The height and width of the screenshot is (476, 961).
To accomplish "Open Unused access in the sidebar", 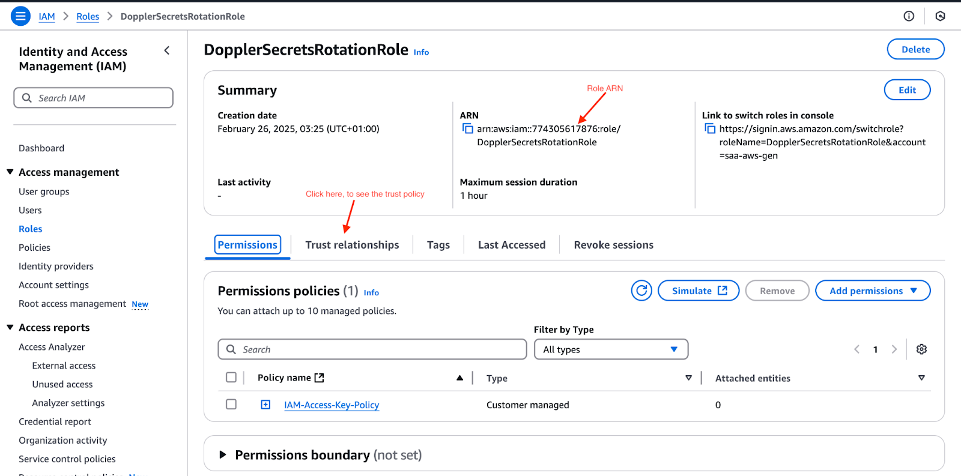I will pyautogui.click(x=62, y=384).
